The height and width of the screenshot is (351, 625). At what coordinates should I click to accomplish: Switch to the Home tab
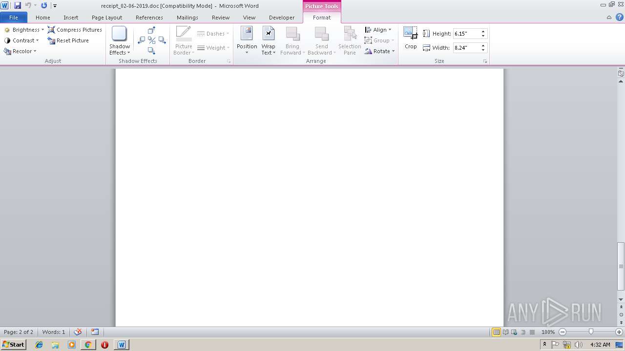(43, 18)
